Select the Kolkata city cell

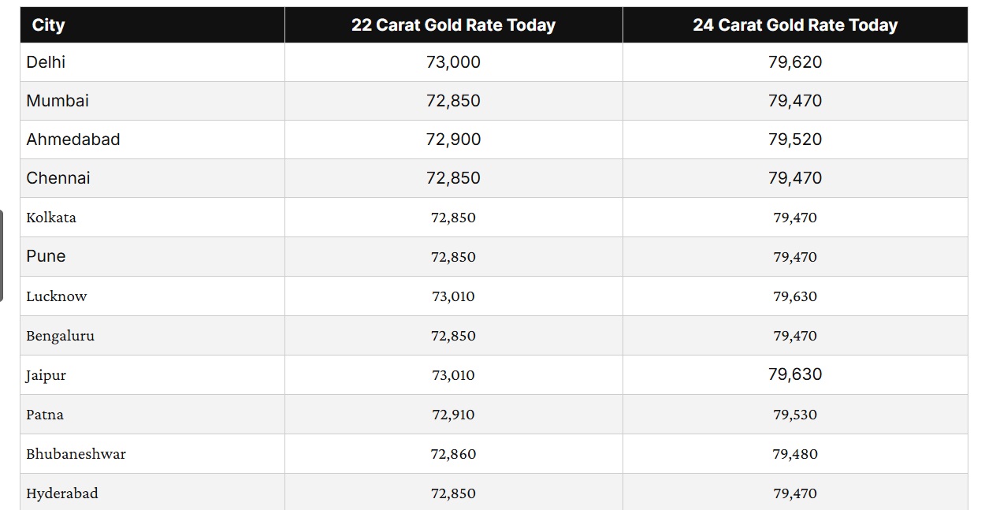pyautogui.click(x=51, y=218)
